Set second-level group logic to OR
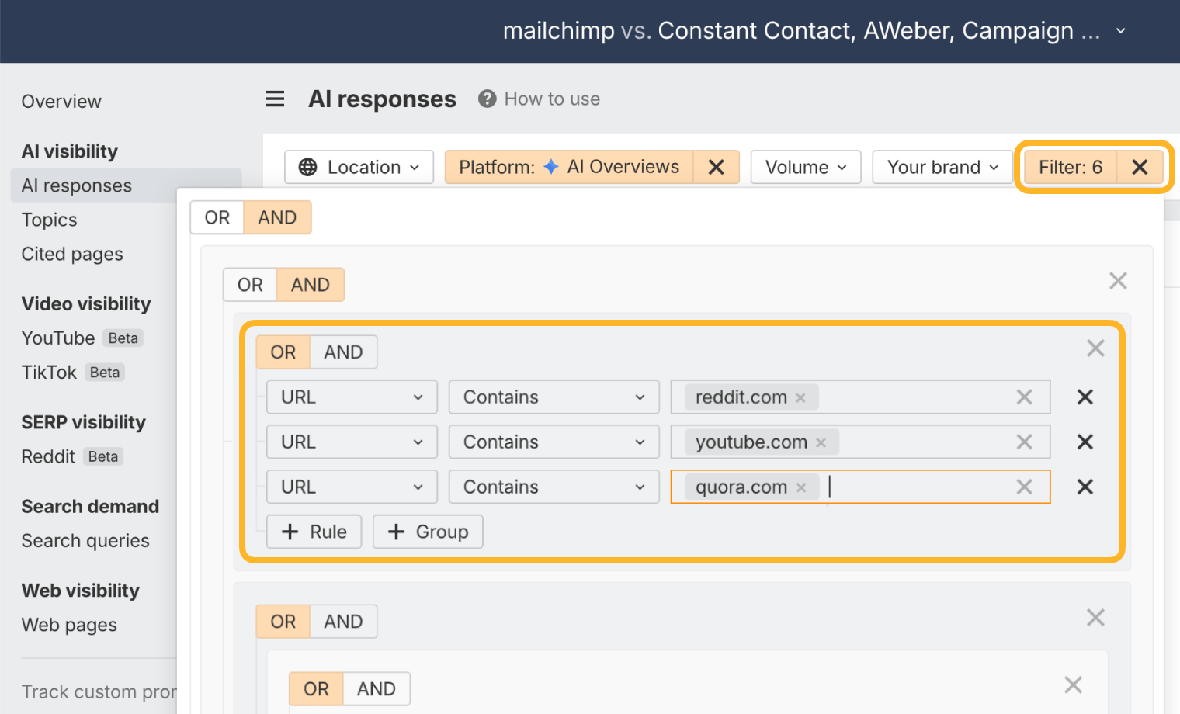 pyautogui.click(x=250, y=285)
